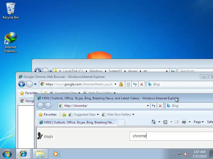Viewport: 213px width, 159px height.
Task: Open Favorites in the MSN IE window
Action: tap(48, 114)
